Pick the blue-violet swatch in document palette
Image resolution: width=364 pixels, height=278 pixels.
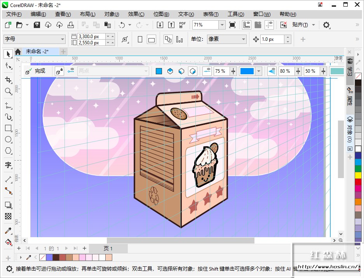(49, 257)
